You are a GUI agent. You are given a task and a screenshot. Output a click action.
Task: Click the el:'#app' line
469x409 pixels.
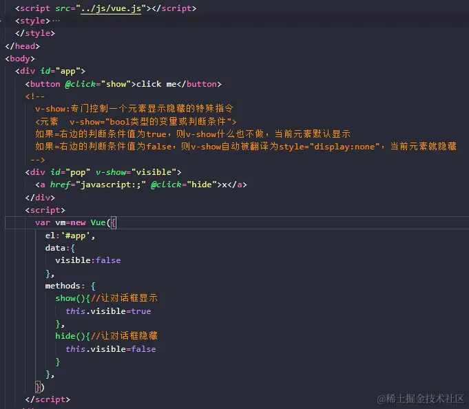point(70,235)
